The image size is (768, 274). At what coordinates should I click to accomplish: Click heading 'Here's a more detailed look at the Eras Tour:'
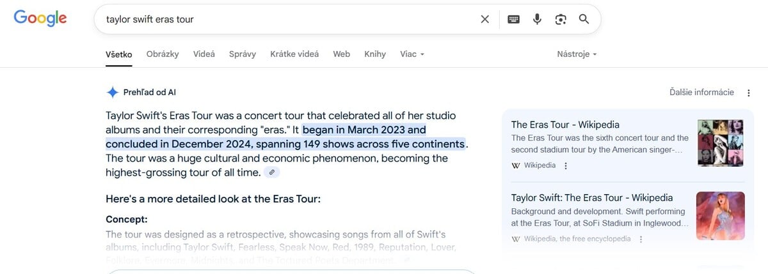pos(213,199)
